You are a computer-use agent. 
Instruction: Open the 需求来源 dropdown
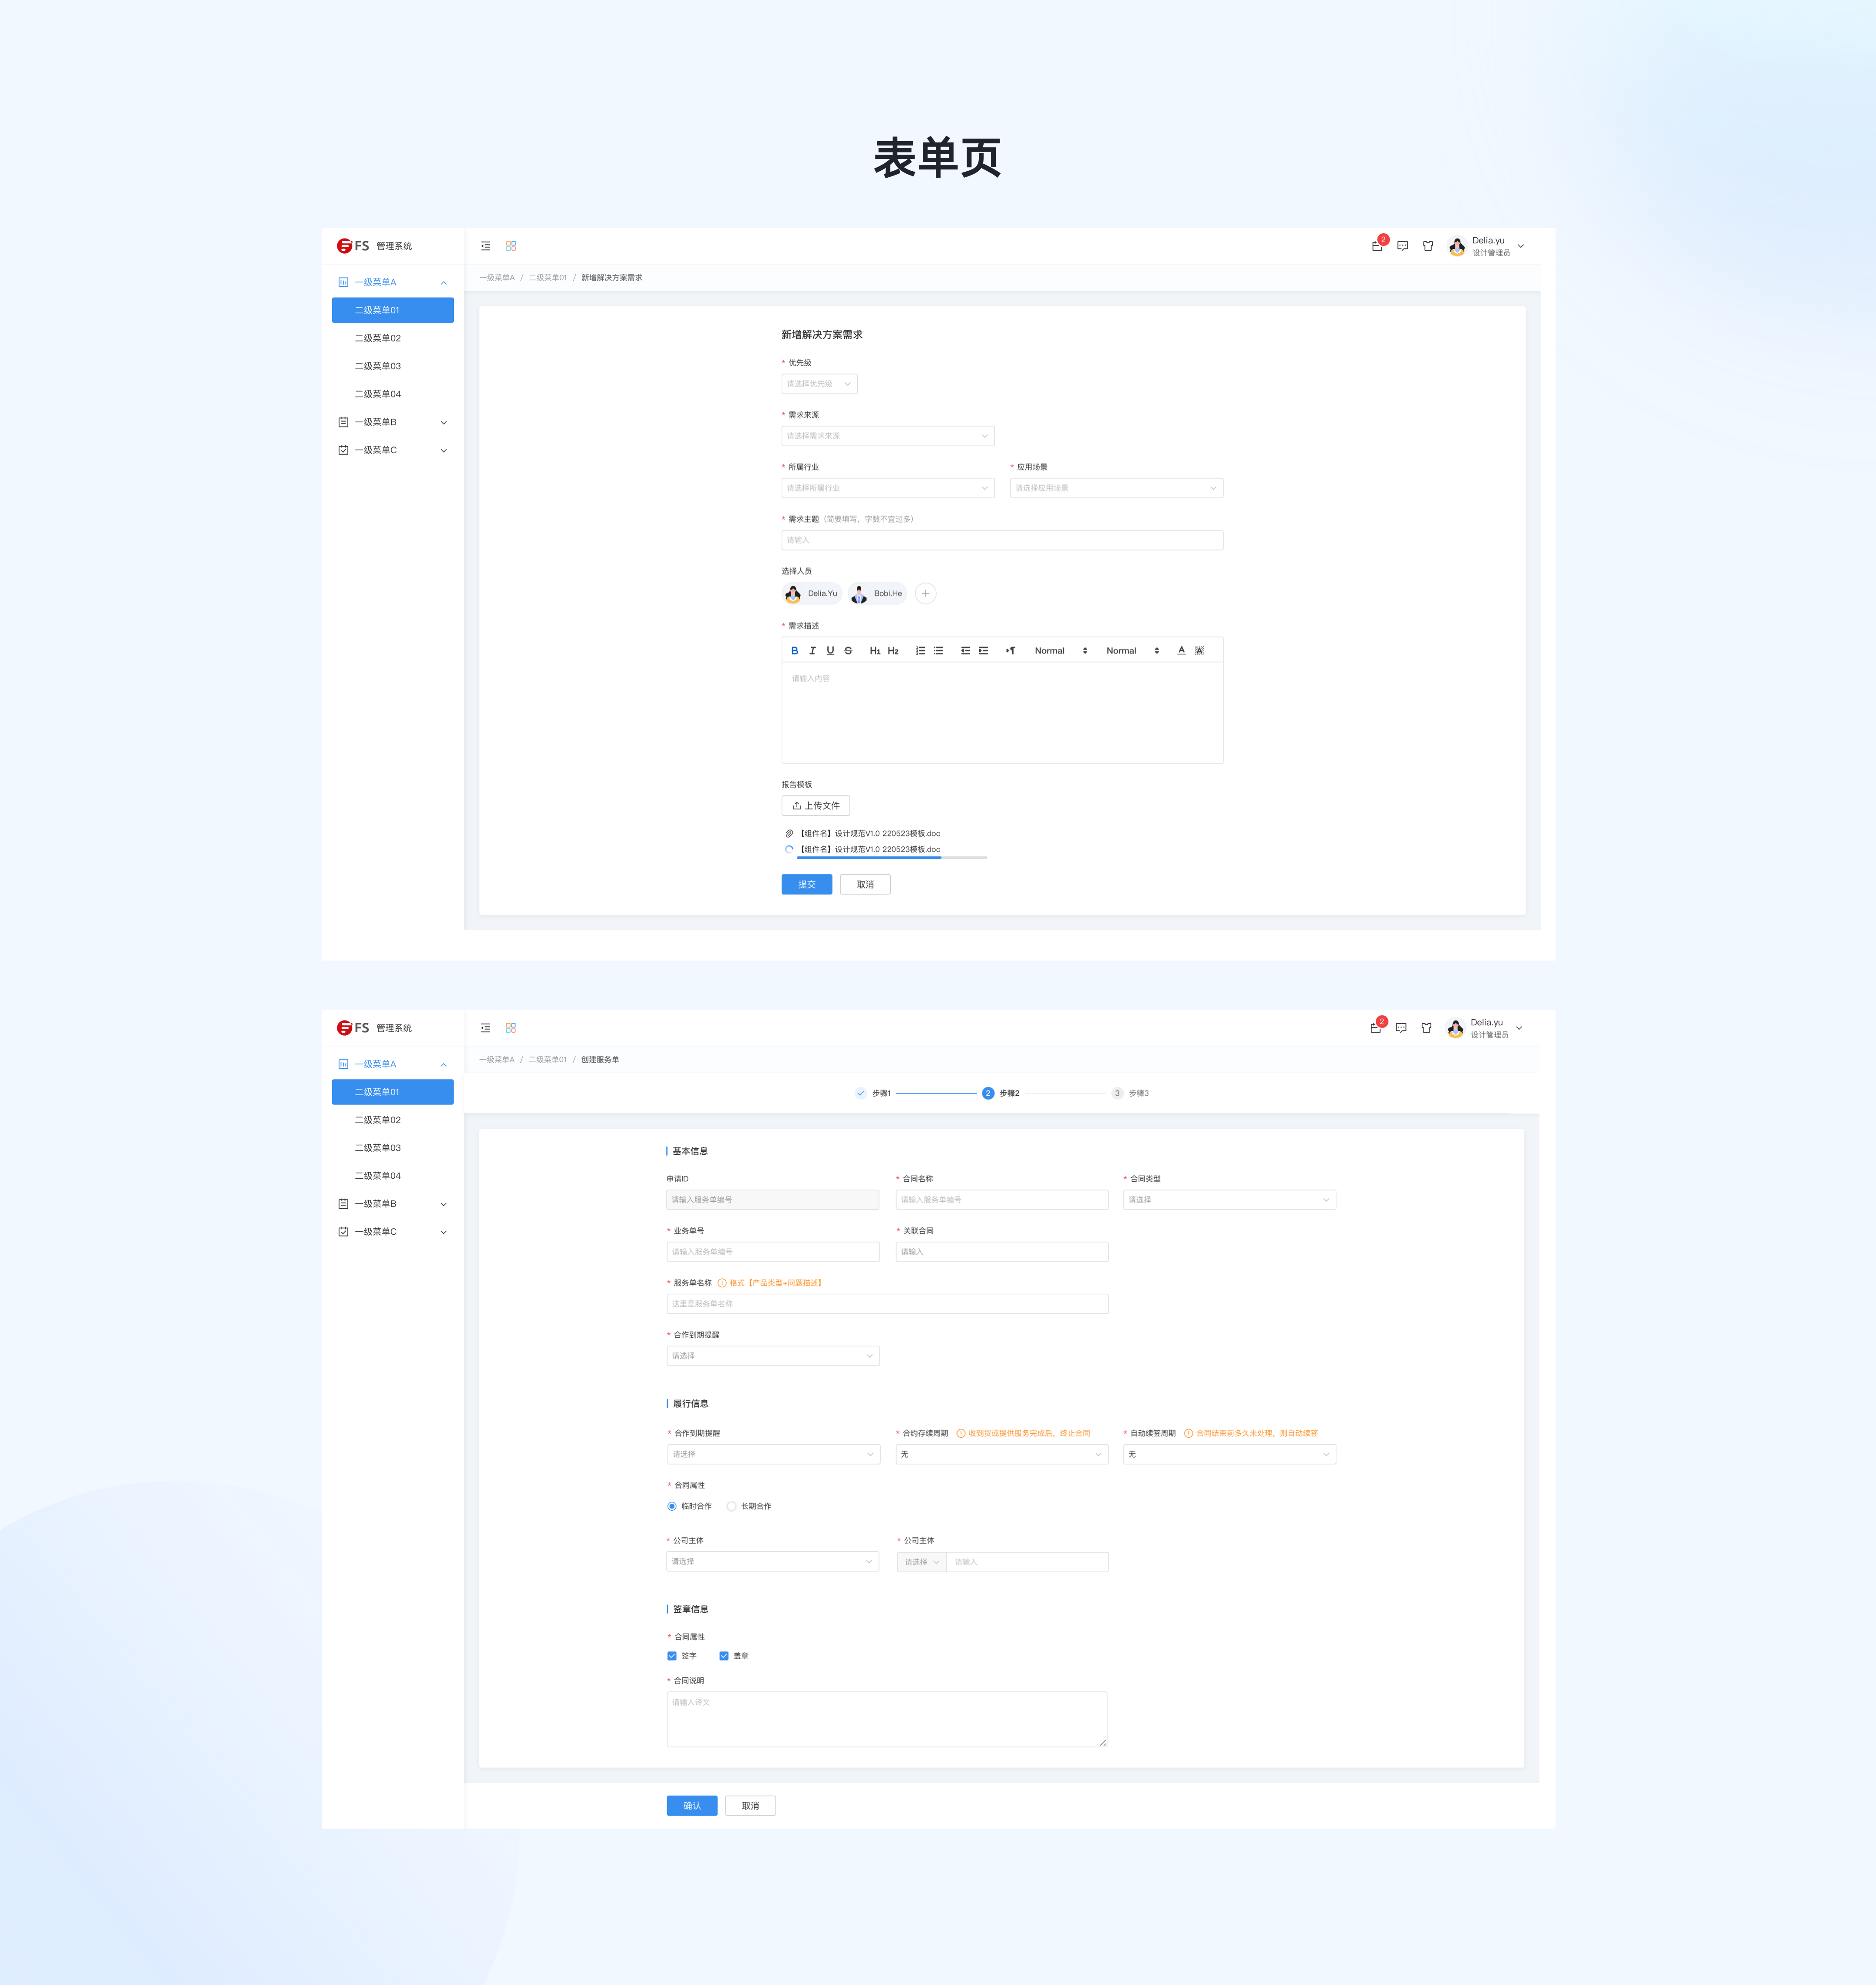[888, 436]
